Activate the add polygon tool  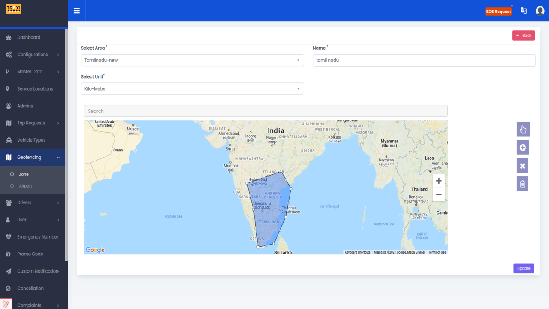tap(522, 147)
